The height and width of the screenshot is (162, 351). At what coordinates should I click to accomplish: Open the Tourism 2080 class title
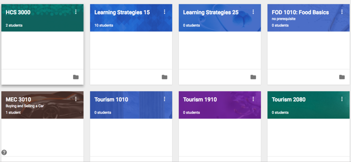pyautogui.click(x=289, y=99)
